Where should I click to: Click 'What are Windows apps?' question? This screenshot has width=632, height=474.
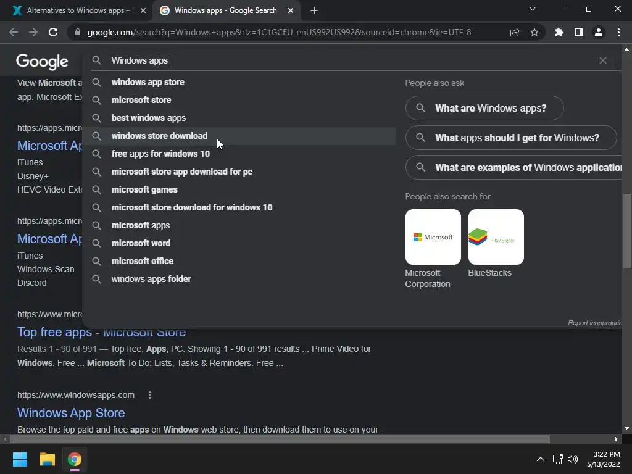click(484, 108)
